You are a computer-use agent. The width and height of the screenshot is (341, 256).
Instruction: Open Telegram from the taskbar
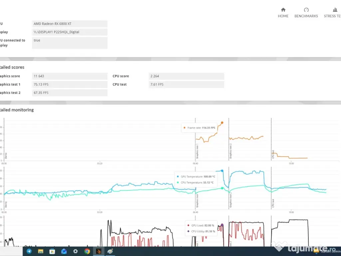pyautogui.click(x=29, y=251)
